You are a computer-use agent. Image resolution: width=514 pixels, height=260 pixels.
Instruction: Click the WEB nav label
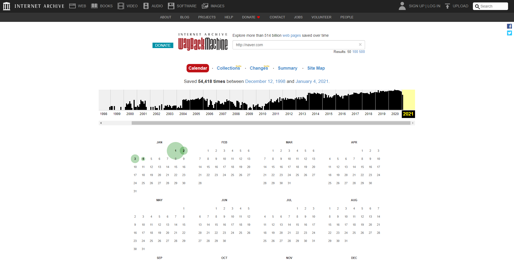[x=82, y=6]
